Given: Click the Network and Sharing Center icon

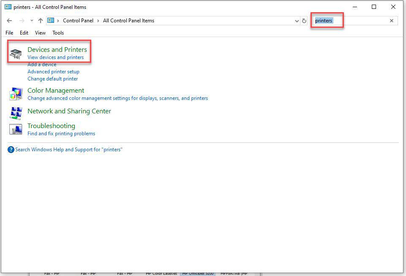Looking at the screenshot, I should tap(16, 112).
